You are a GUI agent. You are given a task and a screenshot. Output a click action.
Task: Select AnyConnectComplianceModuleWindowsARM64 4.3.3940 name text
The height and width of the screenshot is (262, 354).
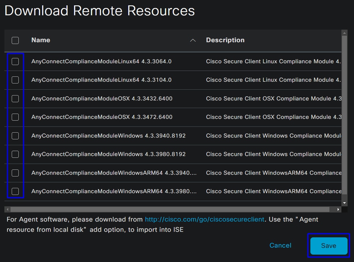coord(114,173)
